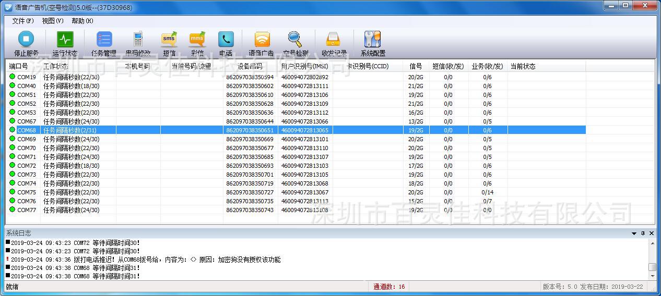661x296 pixels.
Task: Click the 版本号: 5.0 status bar text
Action: coord(560,287)
